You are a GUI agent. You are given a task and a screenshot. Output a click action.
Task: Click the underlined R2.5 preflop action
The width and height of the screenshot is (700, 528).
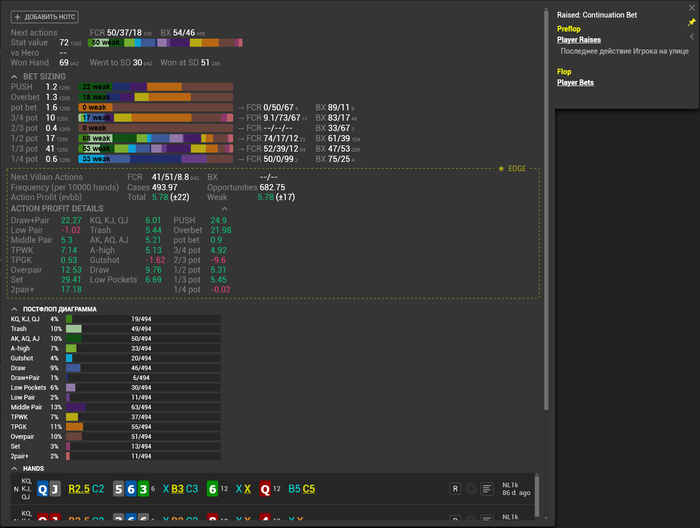point(79,489)
